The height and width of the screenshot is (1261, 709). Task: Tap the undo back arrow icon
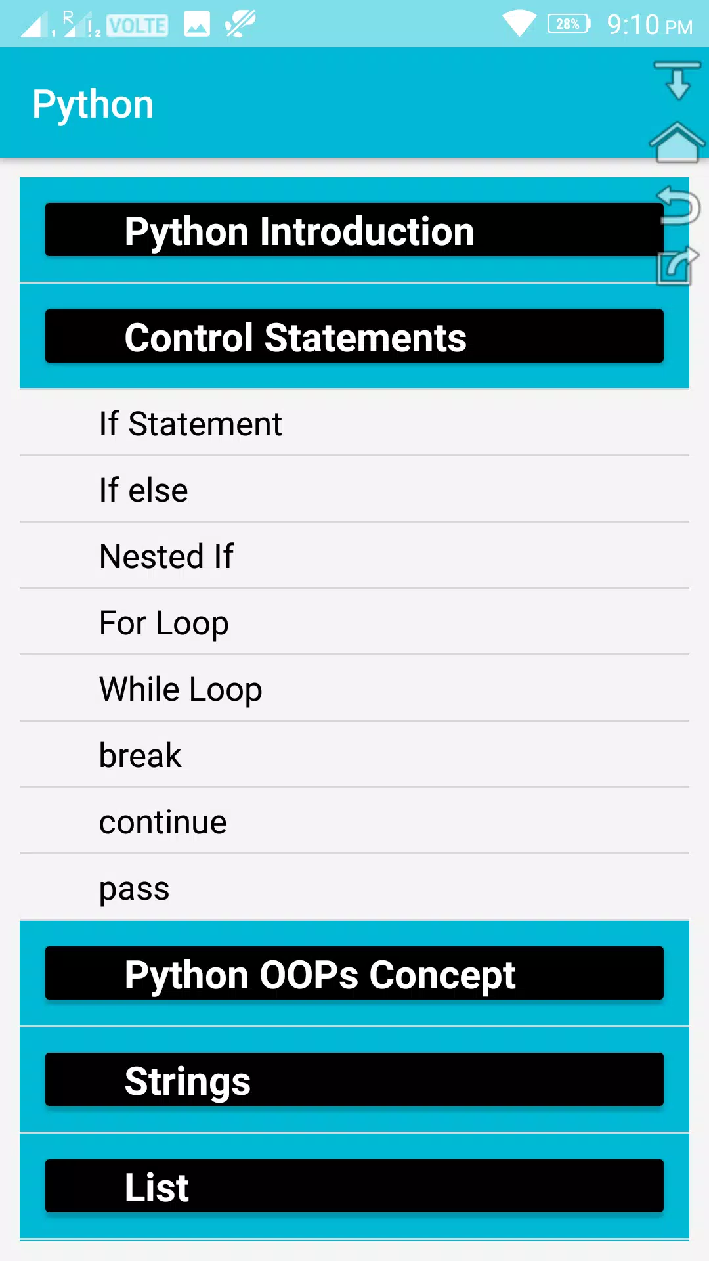click(678, 206)
